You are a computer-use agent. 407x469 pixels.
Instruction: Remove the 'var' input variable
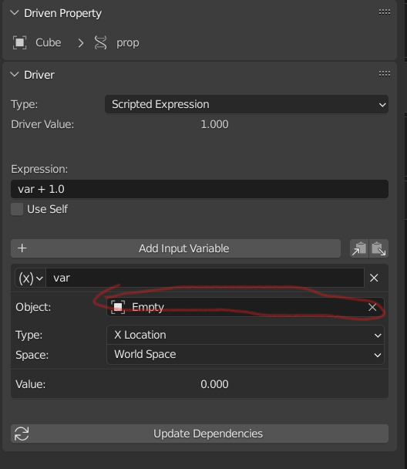coord(374,278)
